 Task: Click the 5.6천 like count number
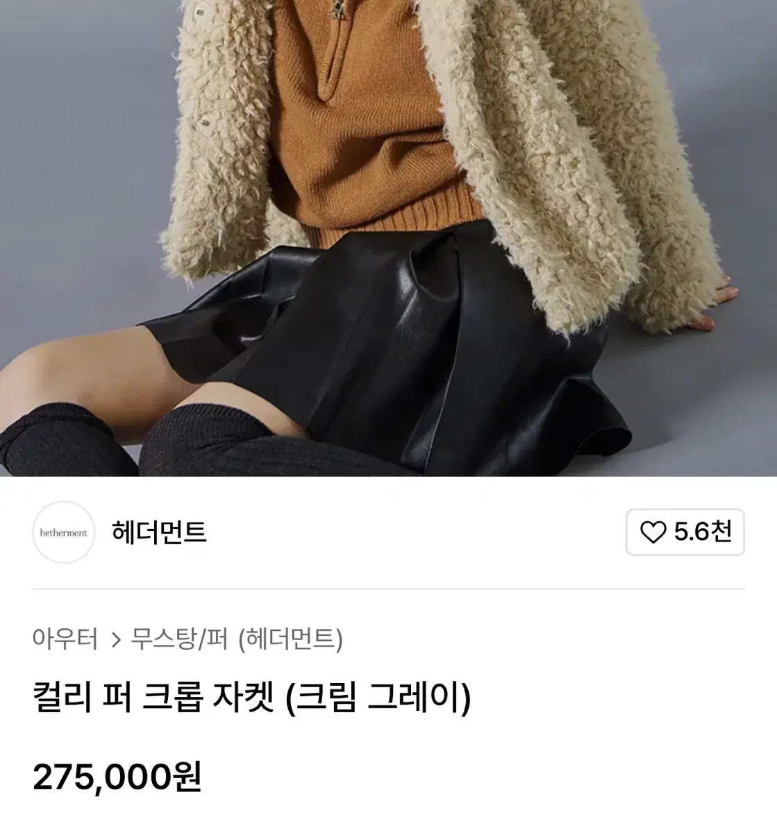[x=703, y=532]
